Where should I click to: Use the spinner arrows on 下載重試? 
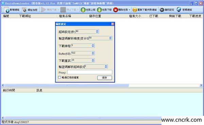(93, 60)
